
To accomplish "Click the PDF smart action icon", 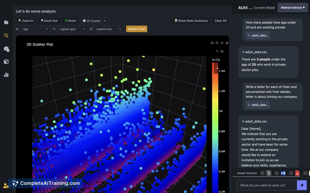I will click(x=297, y=173).
